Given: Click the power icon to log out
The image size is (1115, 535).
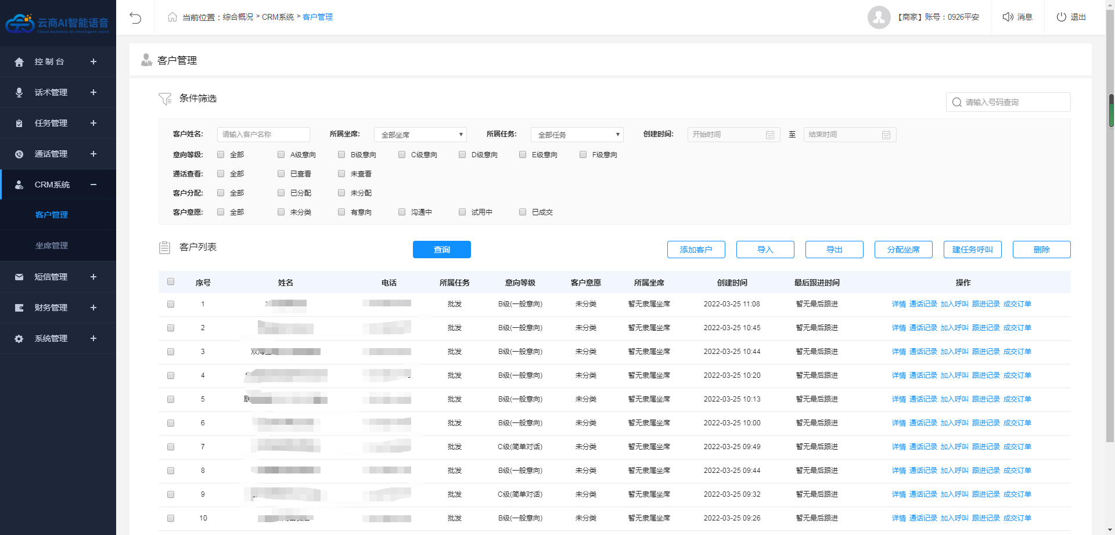Looking at the screenshot, I should [x=1061, y=17].
